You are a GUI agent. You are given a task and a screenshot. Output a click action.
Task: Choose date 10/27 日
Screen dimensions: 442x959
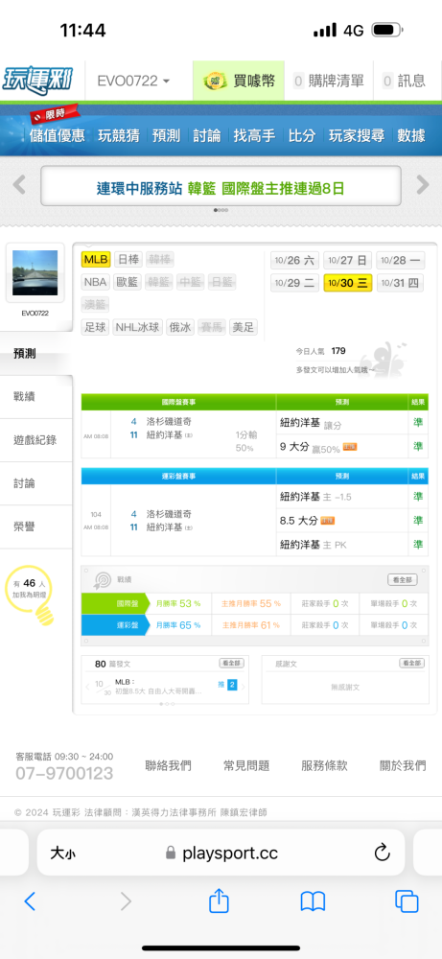[x=348, y=261]
